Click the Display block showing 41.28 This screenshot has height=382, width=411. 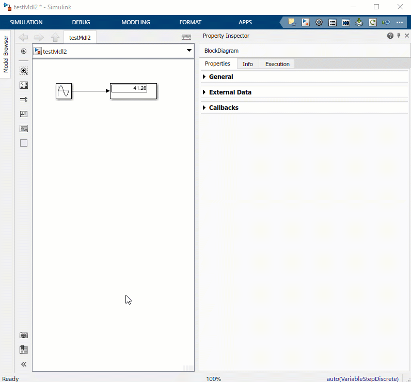click(133, 91)
